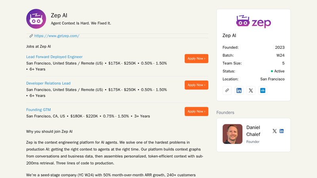Open Zep AI's company LinkedIn page icon

239,90
